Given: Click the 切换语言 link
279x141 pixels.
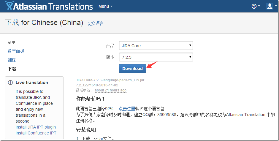Looking at the screenshot, I should pyautogui.click(x=95, y=23).
